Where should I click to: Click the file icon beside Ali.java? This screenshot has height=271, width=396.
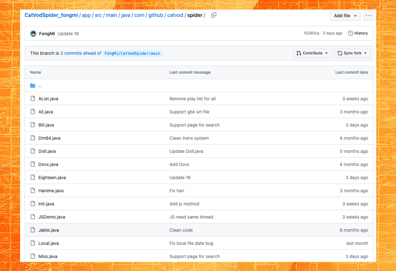coord(33,112)
